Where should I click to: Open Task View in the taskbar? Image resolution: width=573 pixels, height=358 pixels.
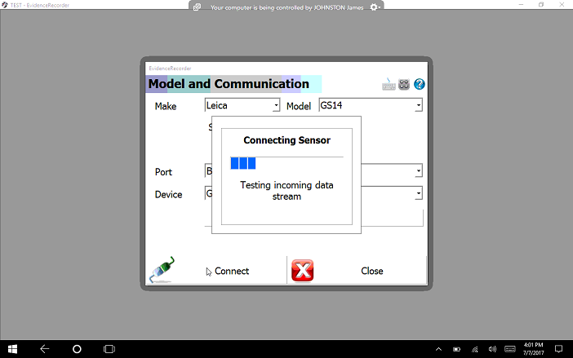tap(109, 348)
